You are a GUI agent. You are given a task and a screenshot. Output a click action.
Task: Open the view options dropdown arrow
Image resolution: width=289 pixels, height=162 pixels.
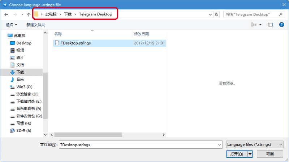point(260,24)
